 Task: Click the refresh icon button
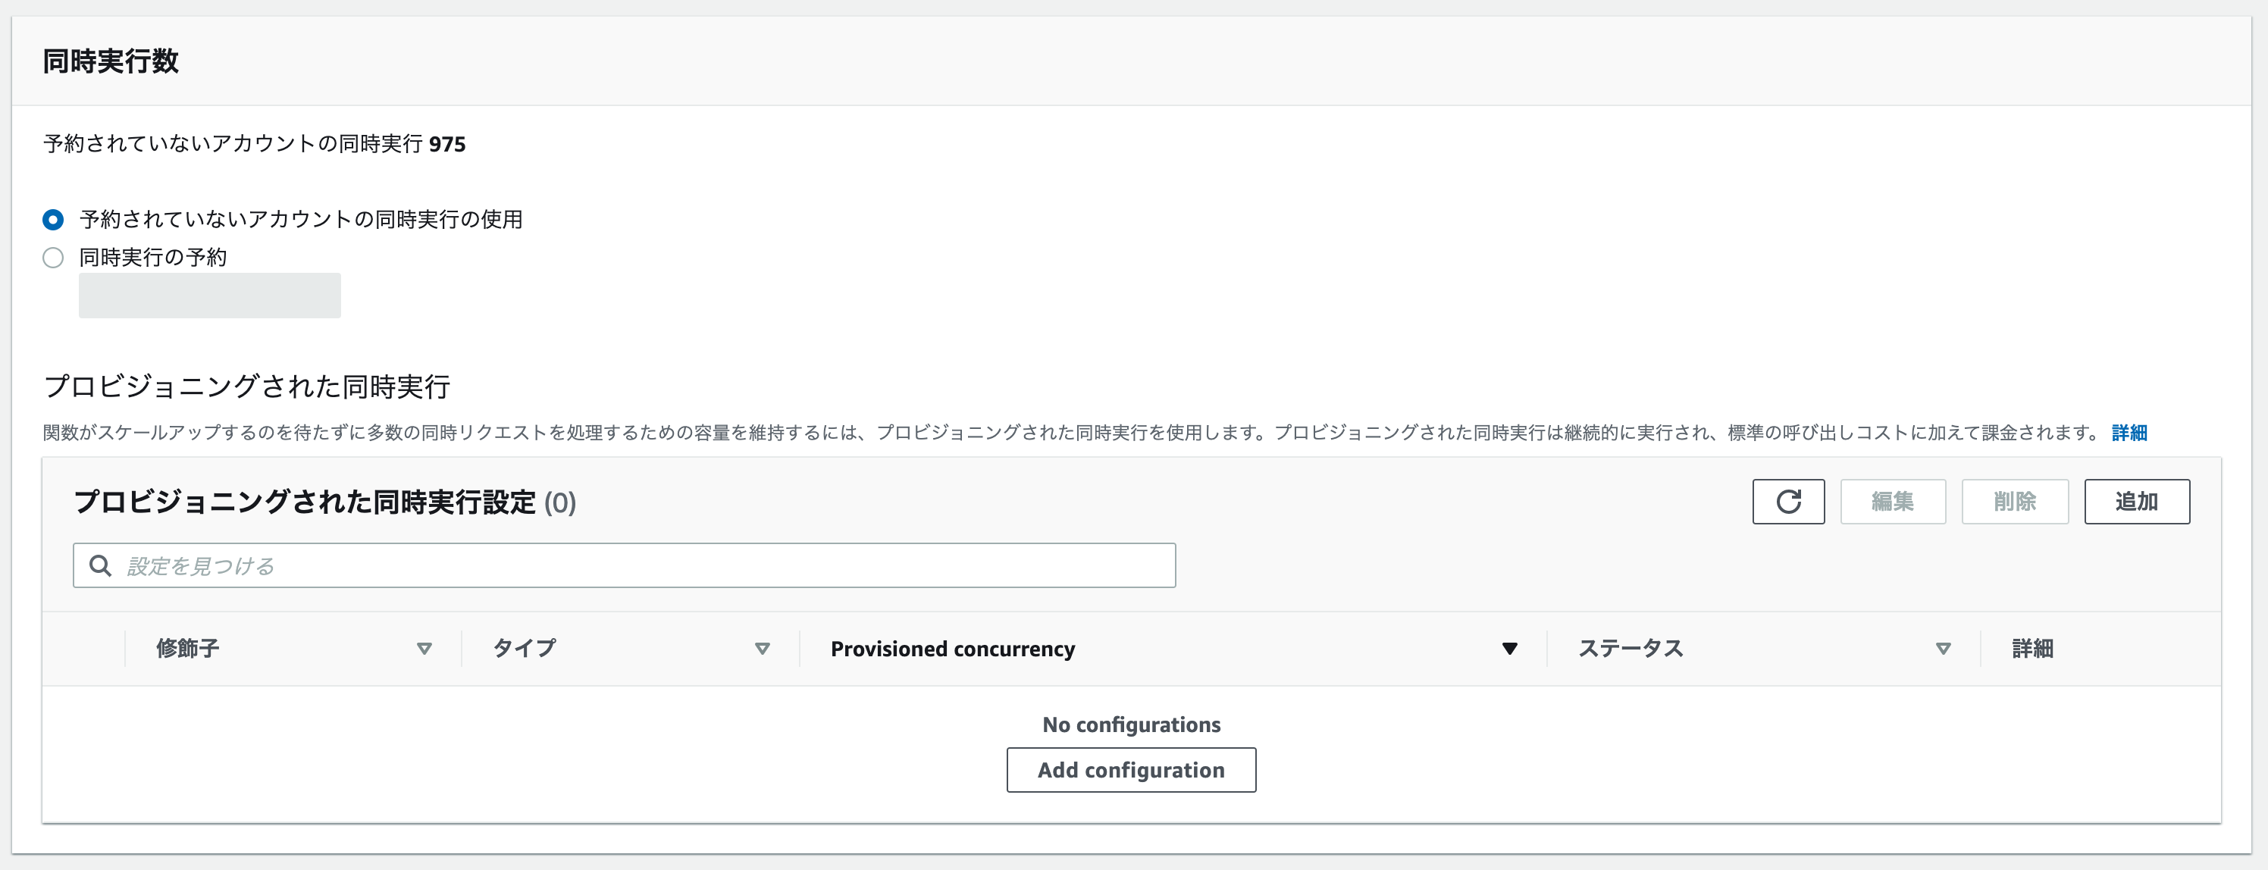coord(1787,502)
